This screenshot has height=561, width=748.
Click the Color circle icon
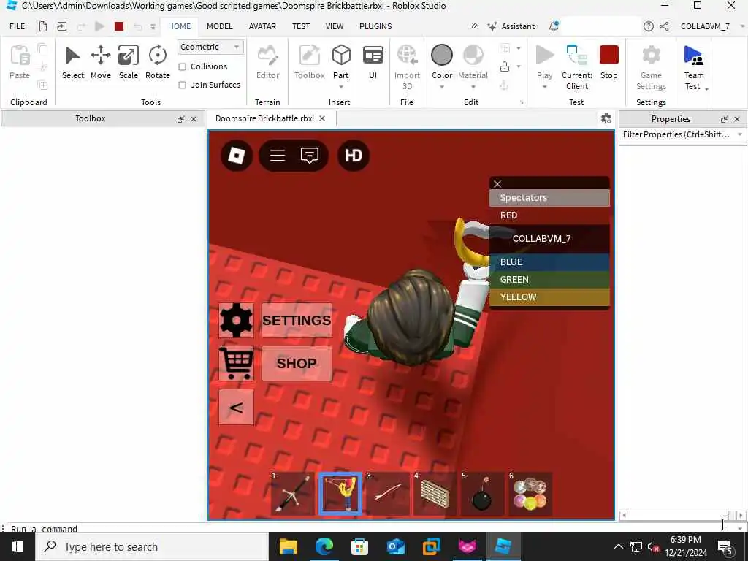coord(442,55)
